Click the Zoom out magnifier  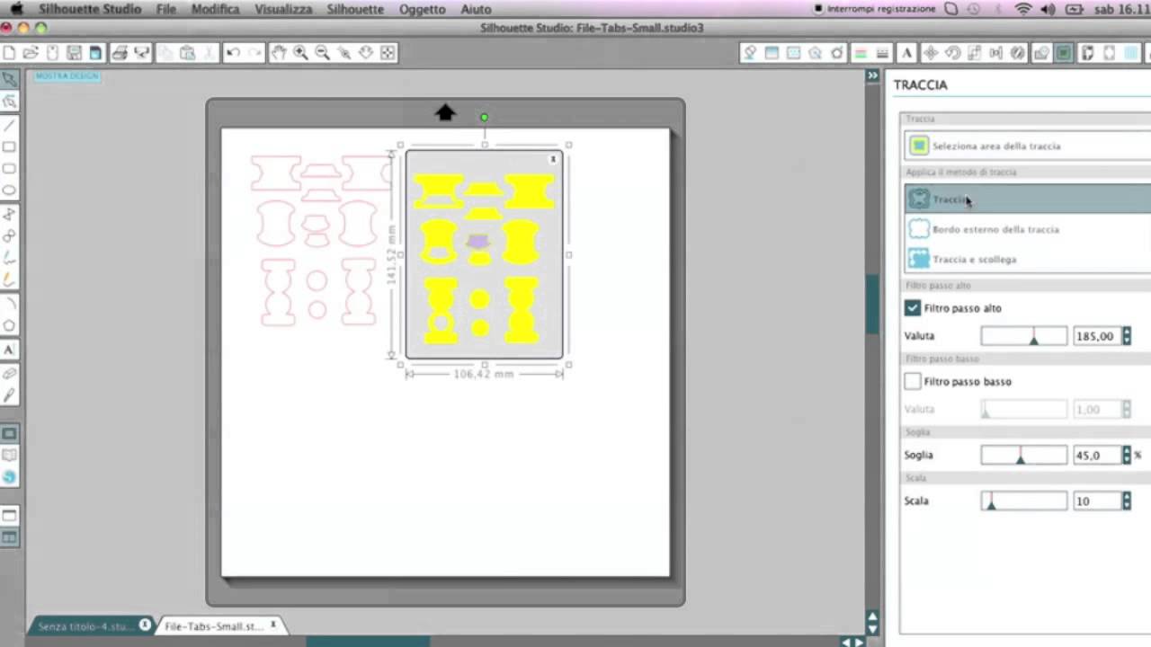tap(322, 53)
